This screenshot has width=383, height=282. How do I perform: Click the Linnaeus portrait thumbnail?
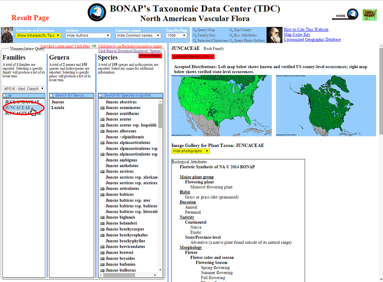pyautogui.click(x=7, y=35)
